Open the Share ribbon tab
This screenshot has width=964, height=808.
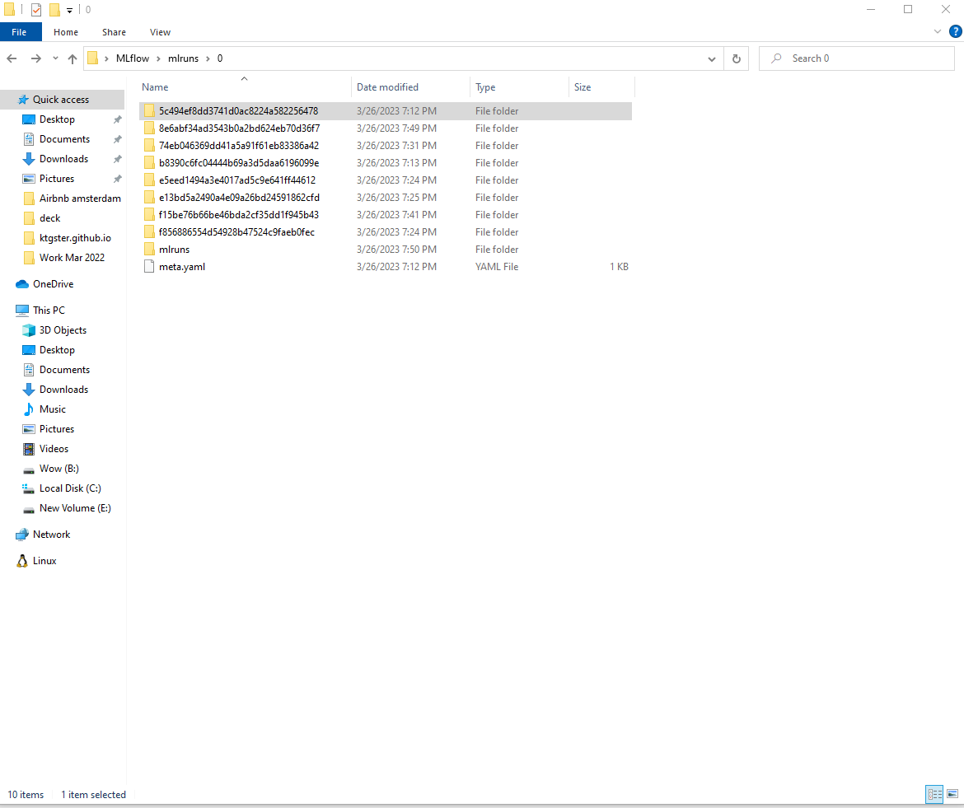coord(114,32)
